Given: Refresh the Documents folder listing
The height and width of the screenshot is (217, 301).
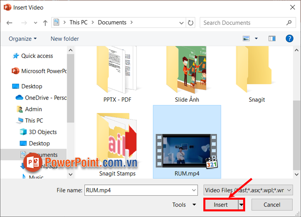Looking at the screenshot, I should [190, 23].
